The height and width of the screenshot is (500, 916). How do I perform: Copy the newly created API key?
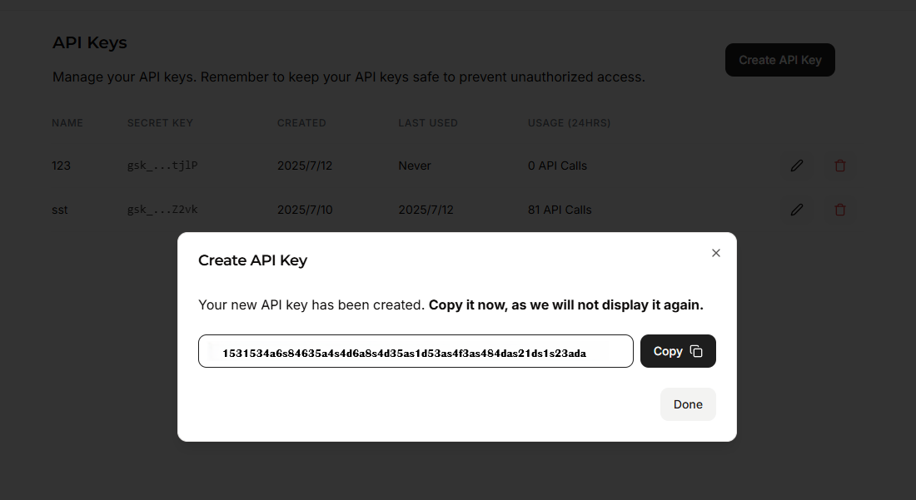[x=678, y=351]
